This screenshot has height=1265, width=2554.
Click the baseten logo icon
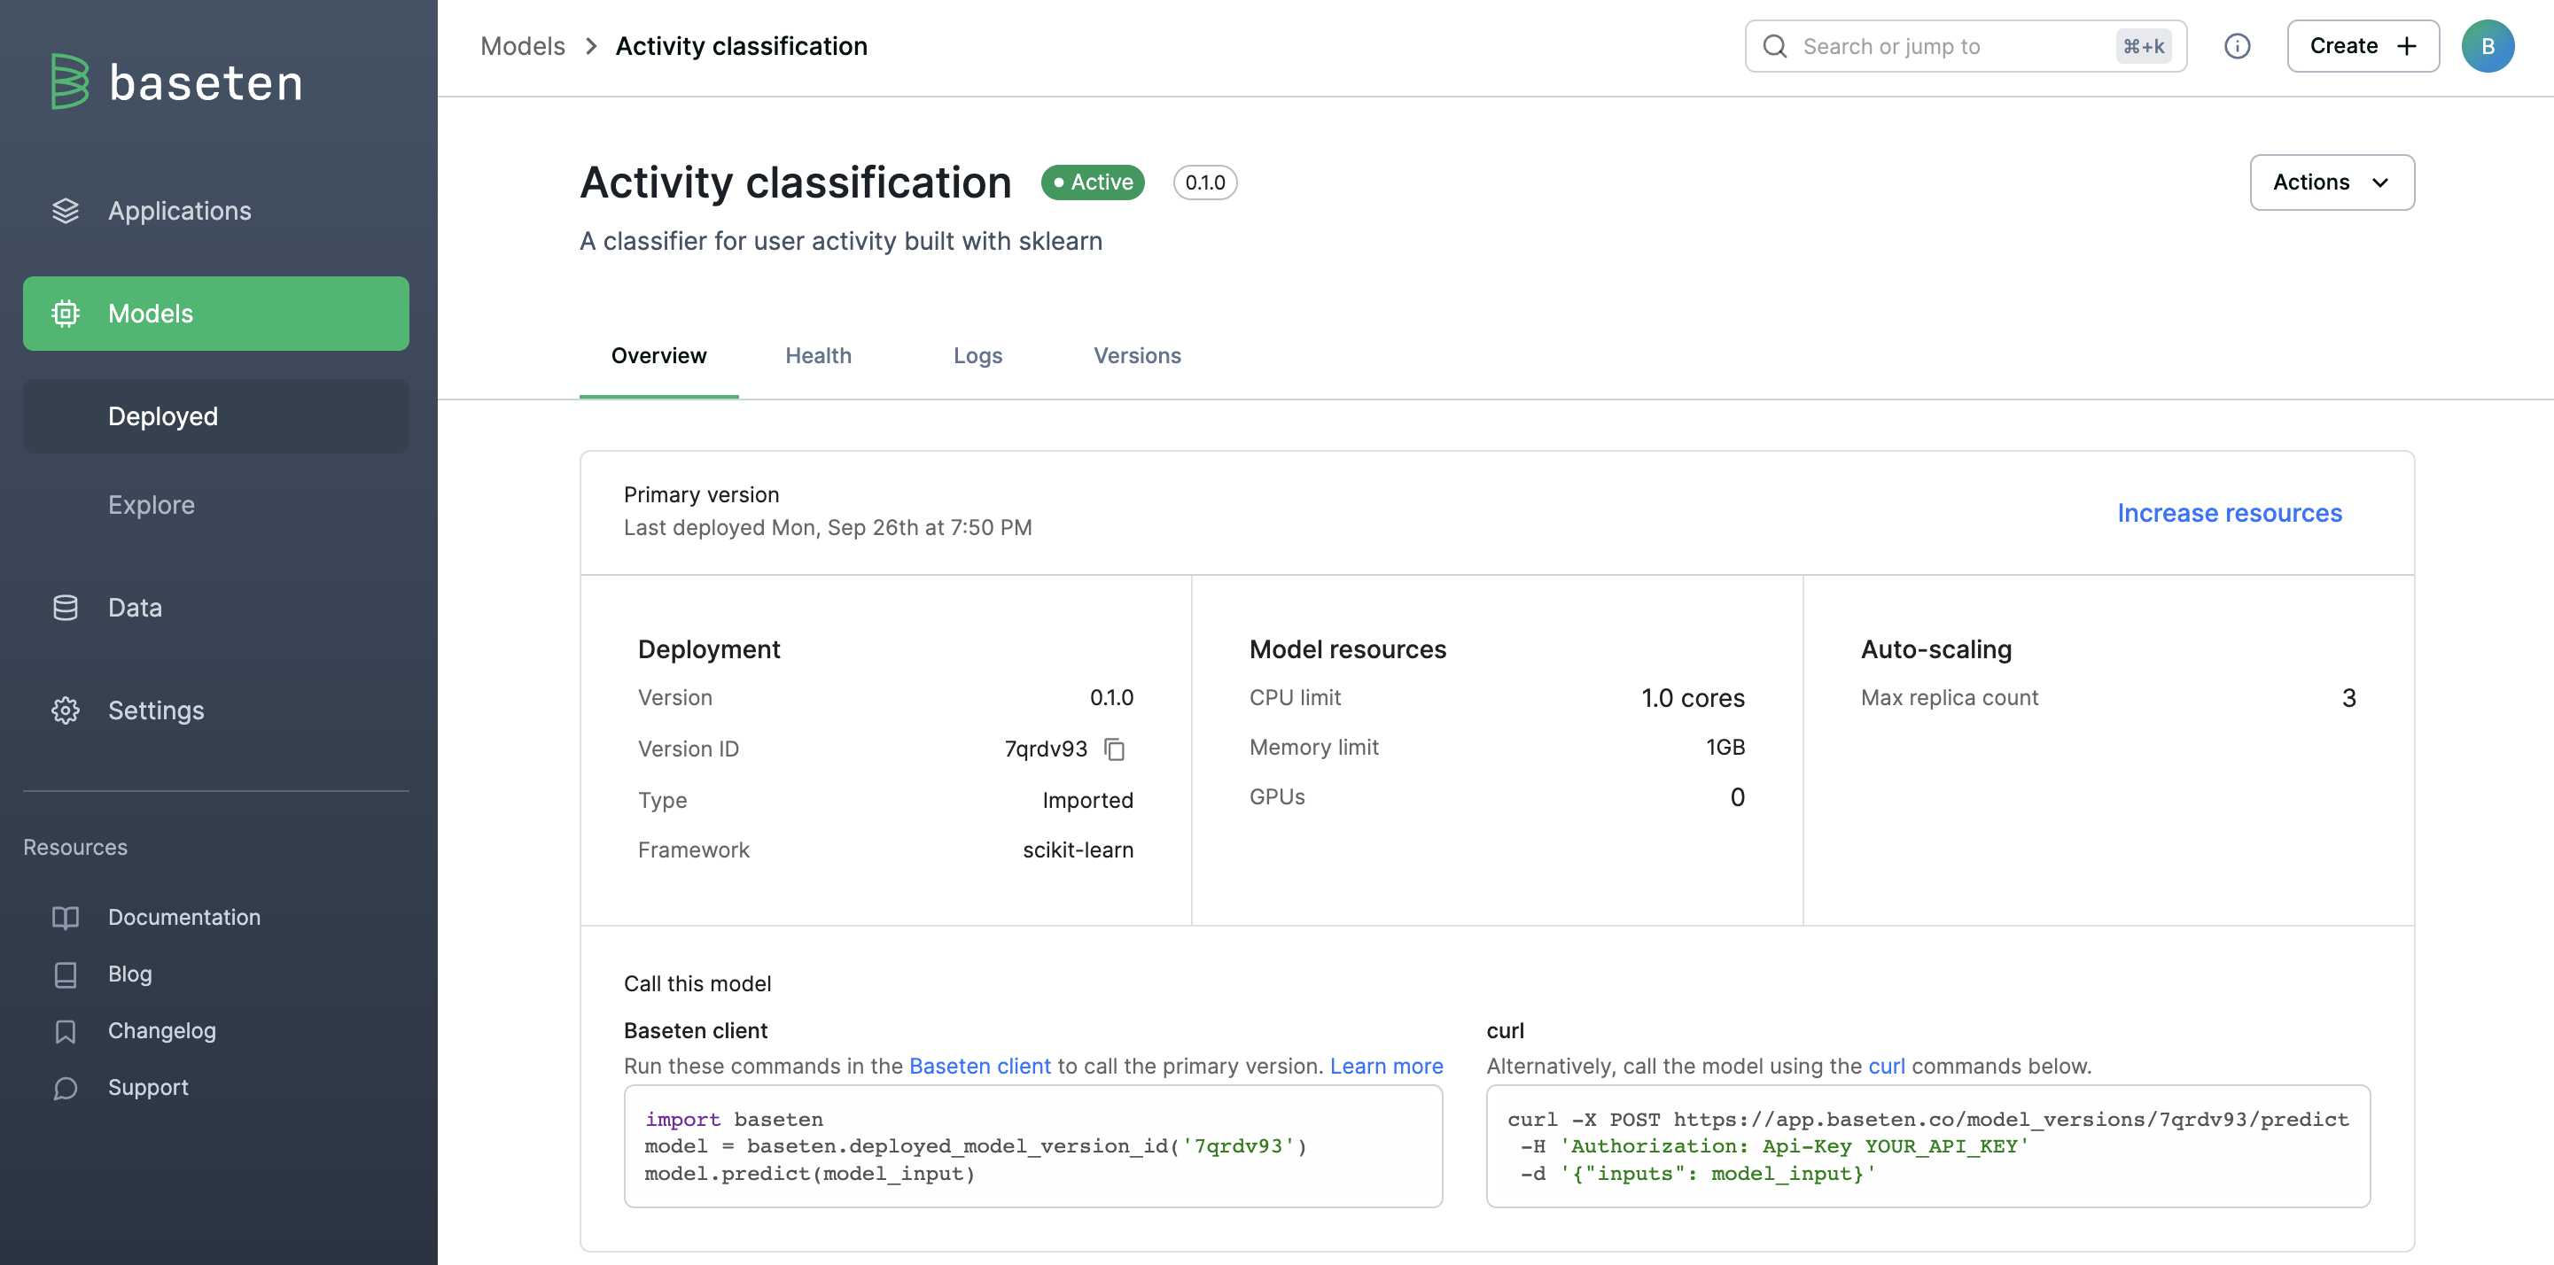(x=69, y=81)
